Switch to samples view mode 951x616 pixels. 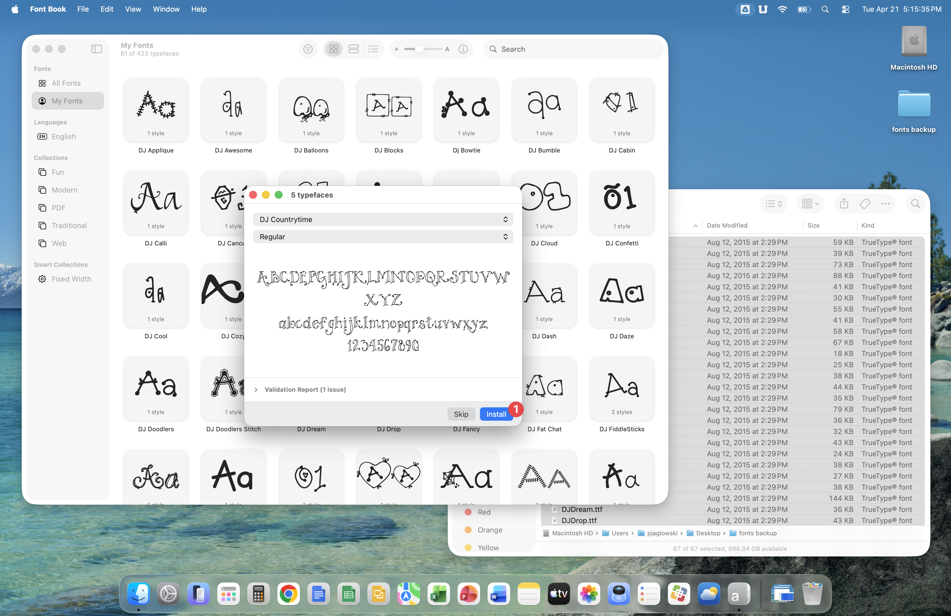[354, 49]
